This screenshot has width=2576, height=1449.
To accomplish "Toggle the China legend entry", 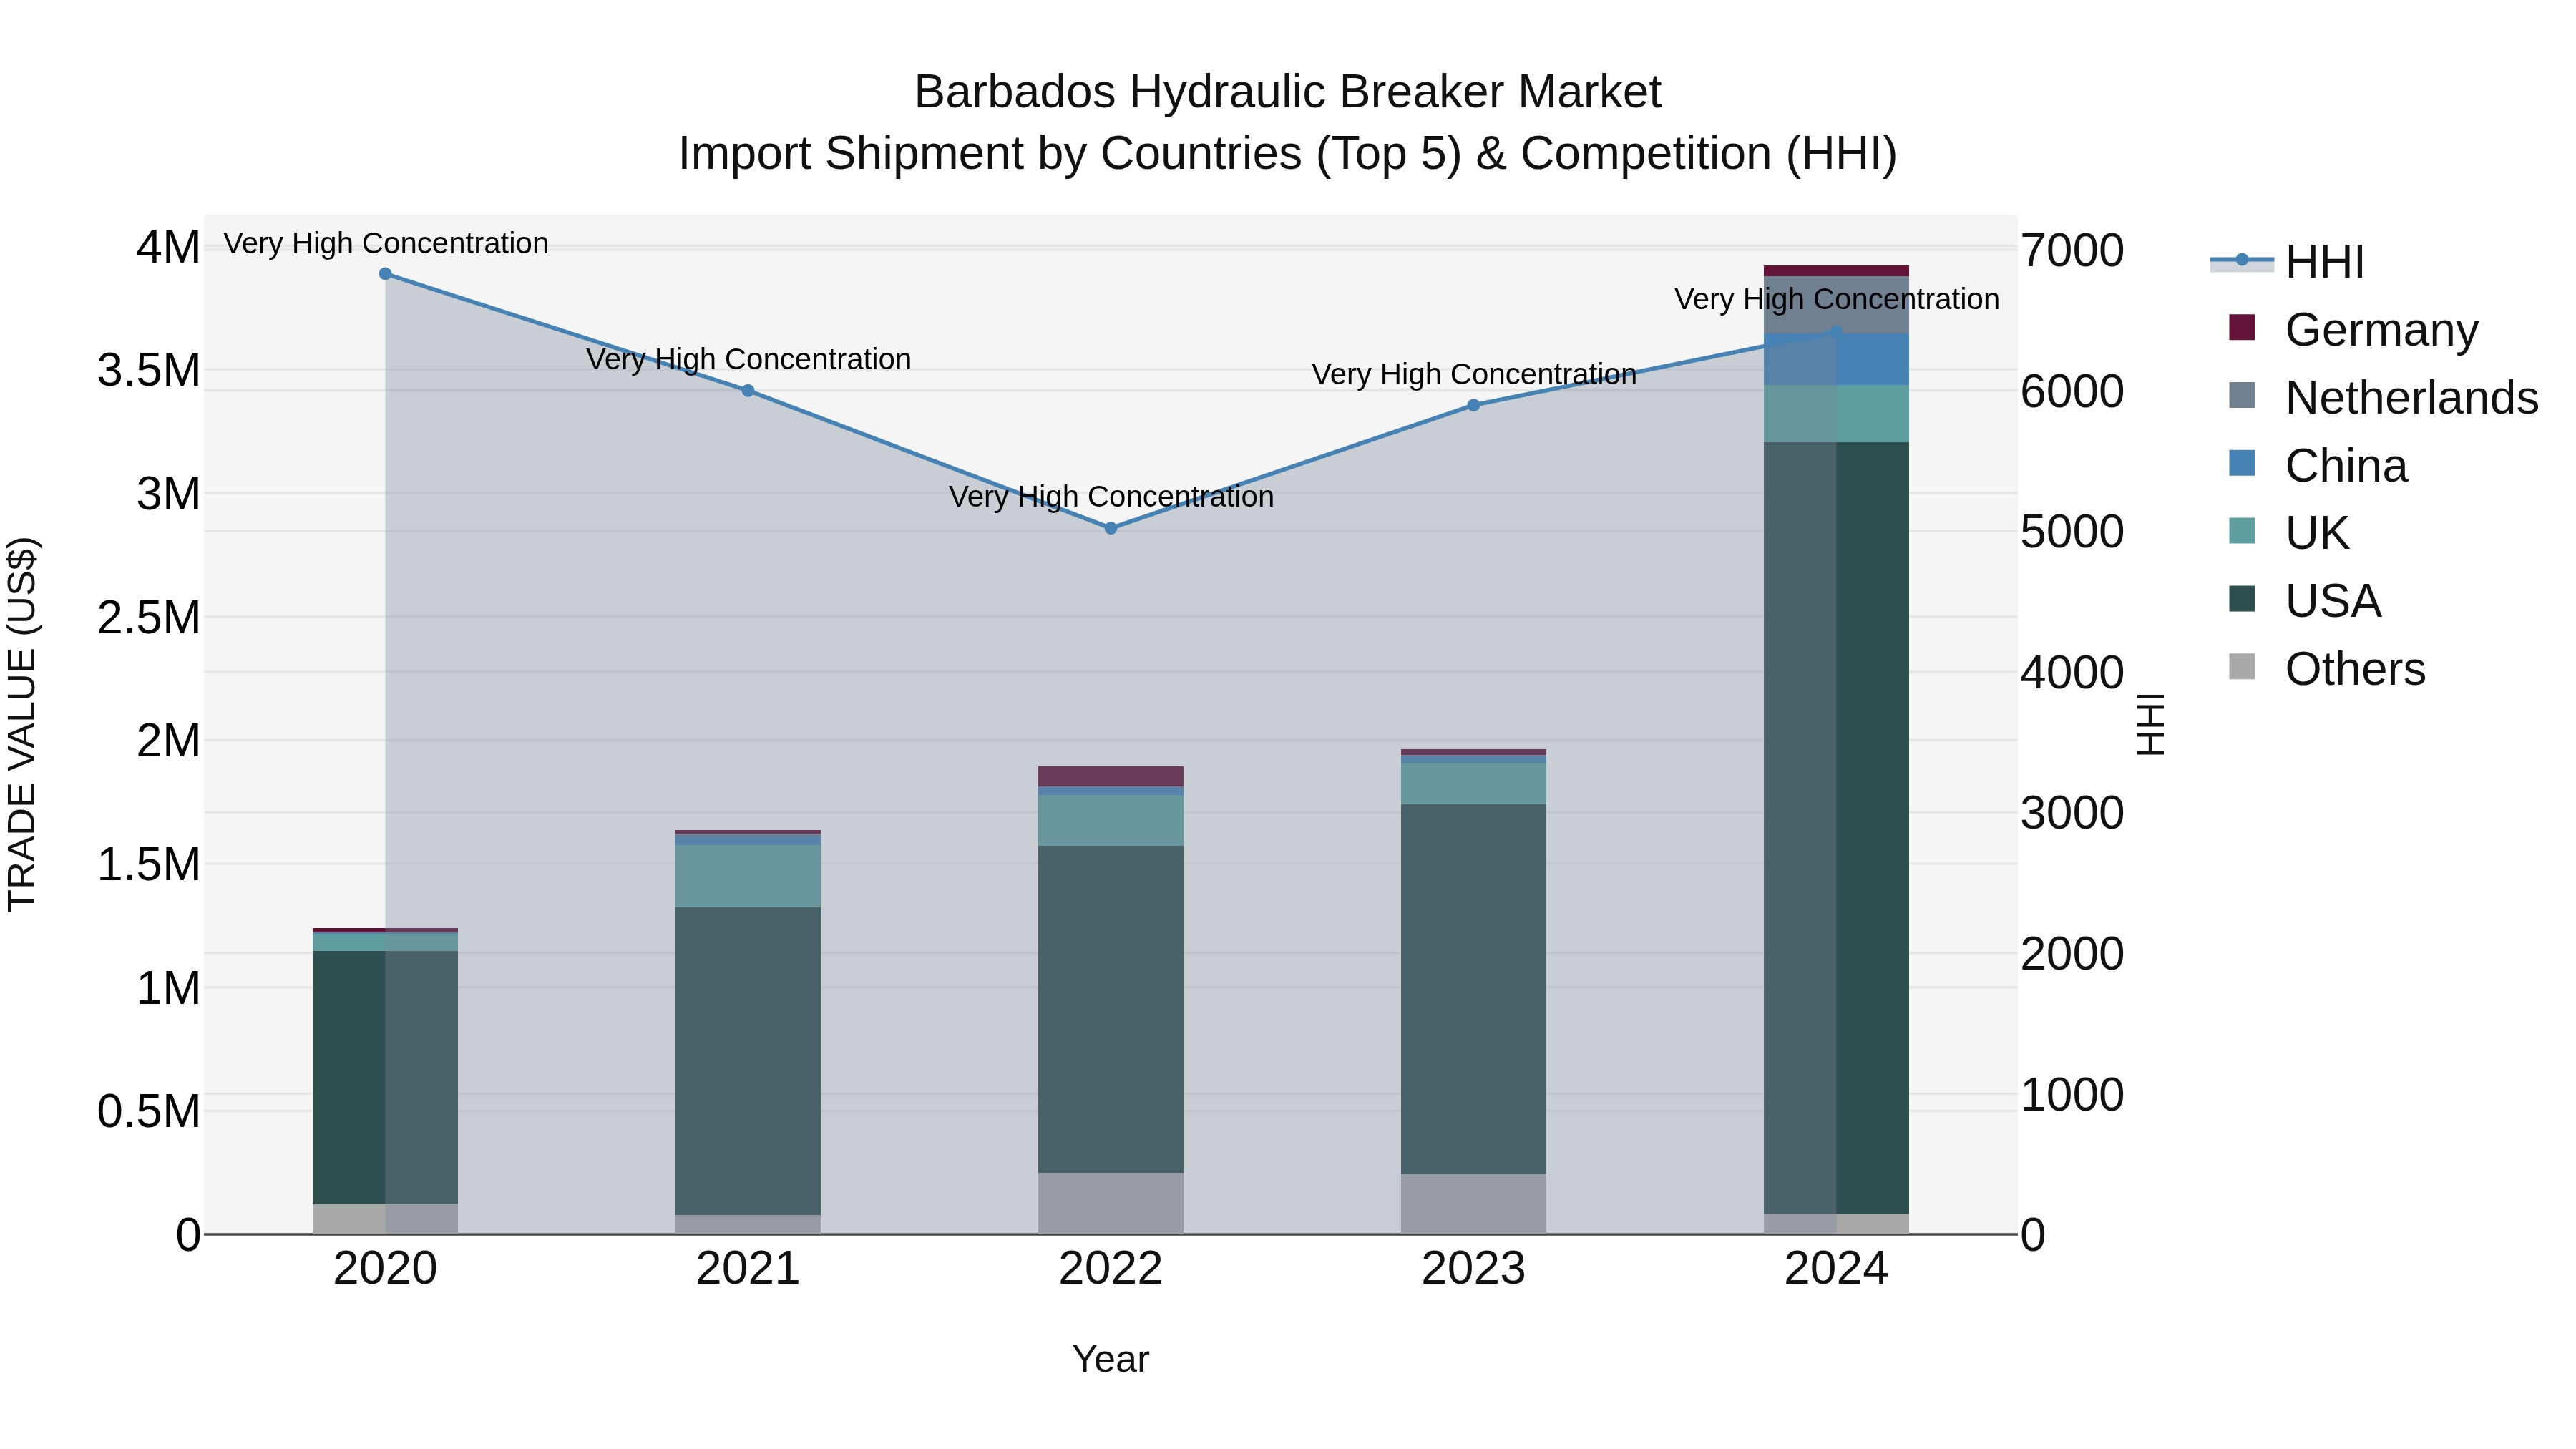I will click(x=2318, y=465).
